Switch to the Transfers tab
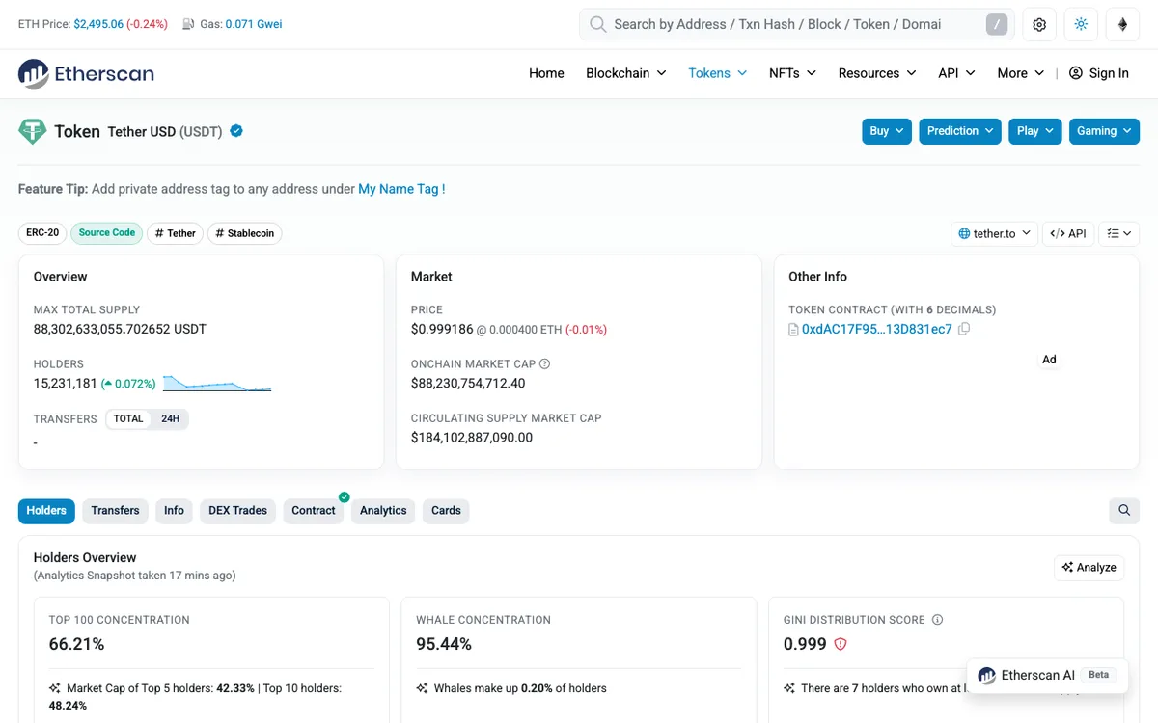Image resolution: width=1158 pixels, height=723 pixels. (x=115, y=510)
